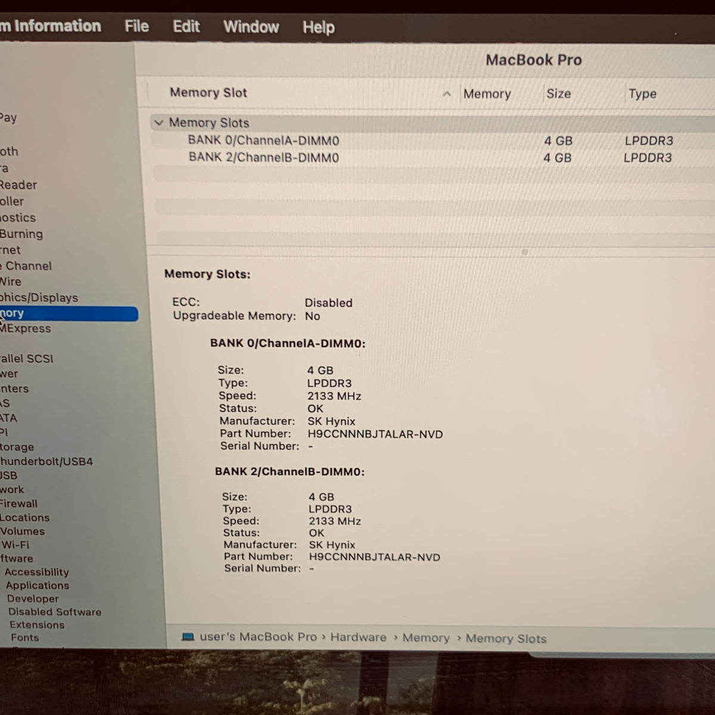Select Locations in the sidebar
This screenshot has width=715, height=715.
(x=24, y=517)
